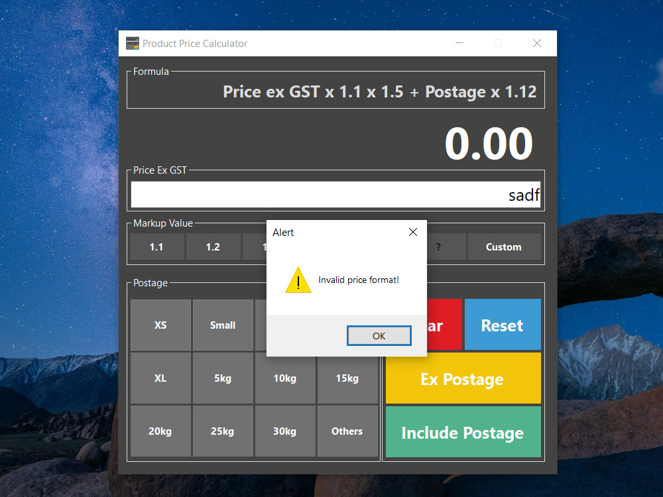Click the yellow Ex Postage button
The image size is (663, 497).
click(x=463, y=378)
